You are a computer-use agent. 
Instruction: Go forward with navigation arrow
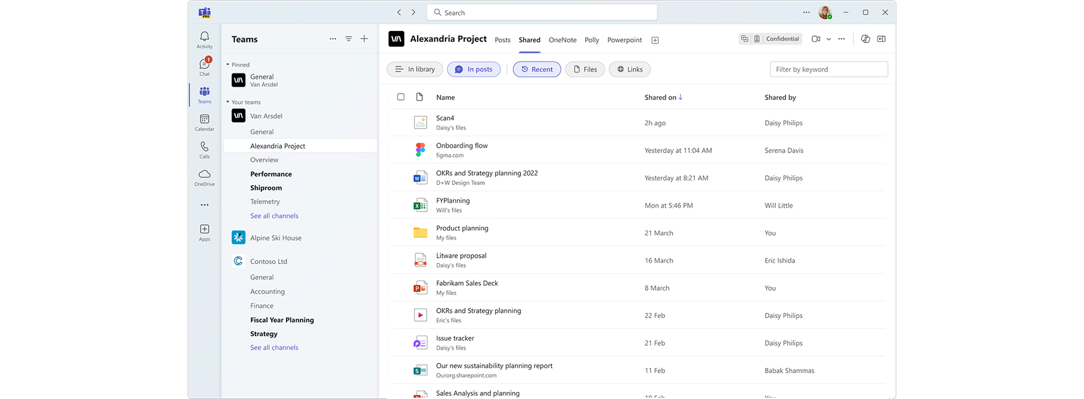pyautogui.click(x=413, y=12)
